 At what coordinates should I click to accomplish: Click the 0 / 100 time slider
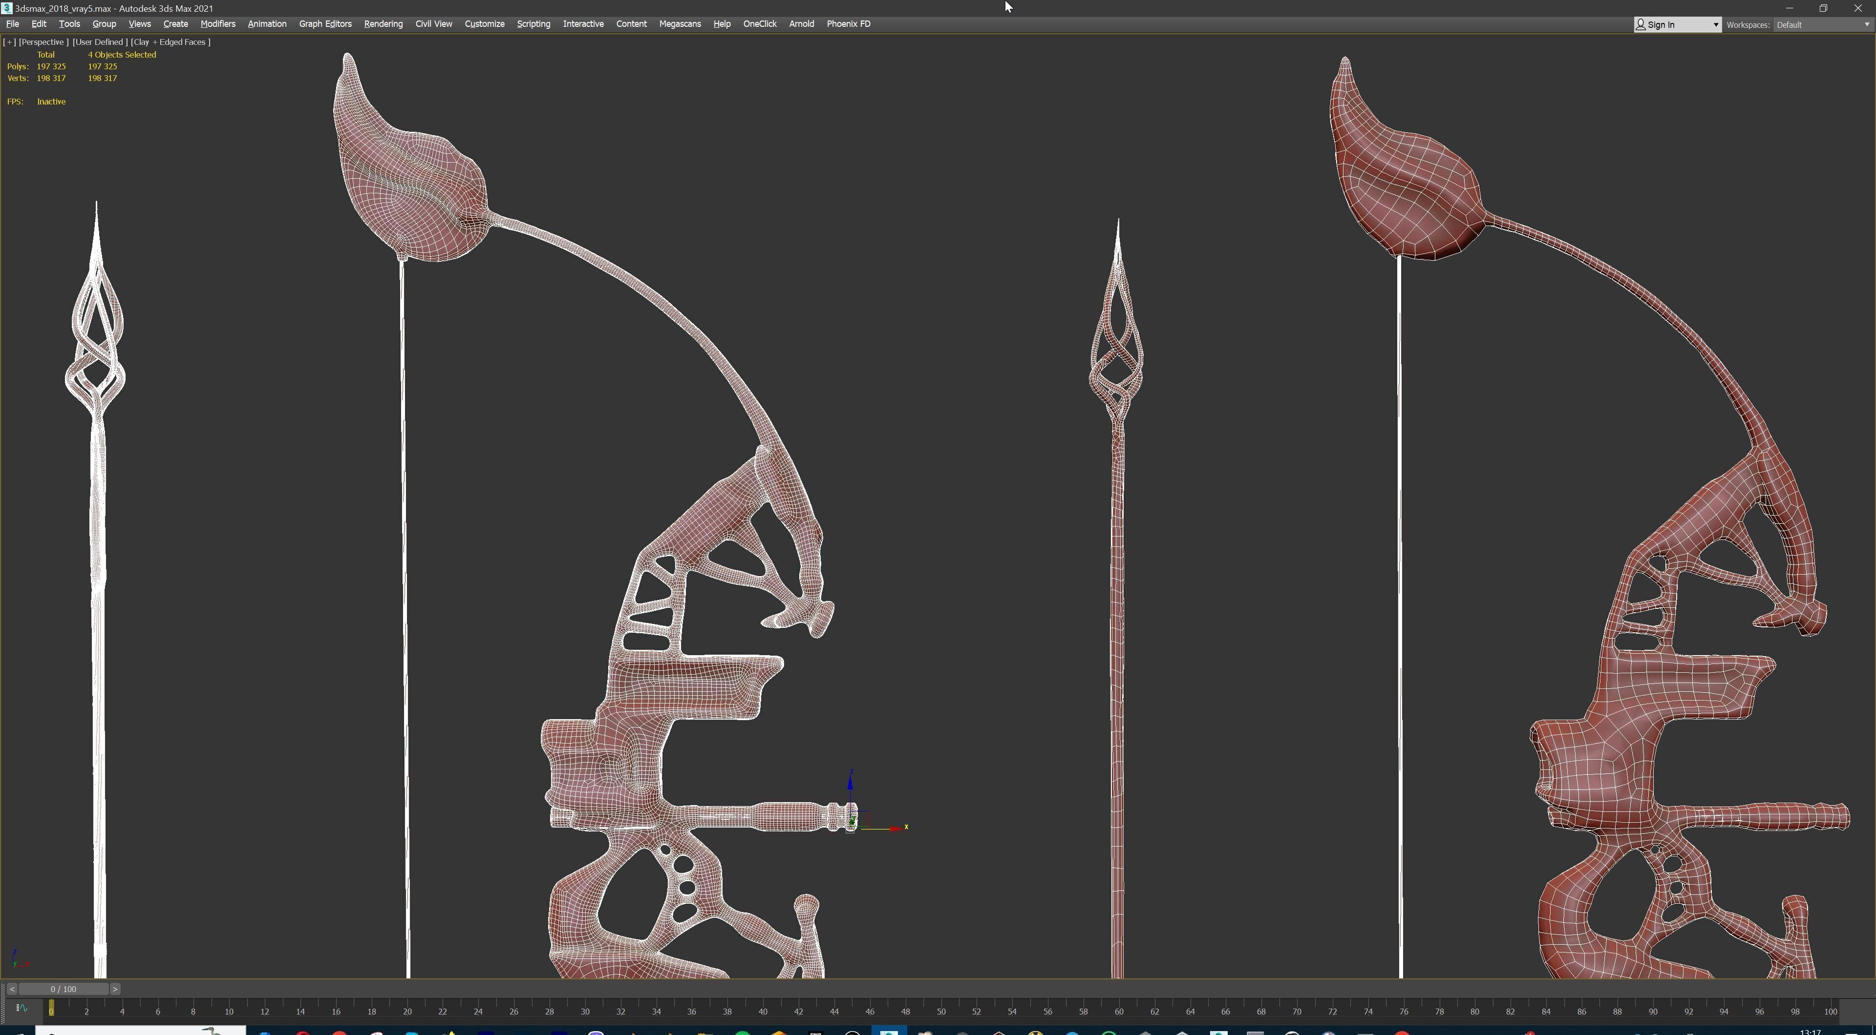(x=64, y=989)
